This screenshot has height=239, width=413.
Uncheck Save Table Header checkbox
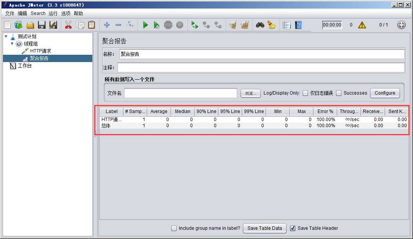tap(293, 228)
